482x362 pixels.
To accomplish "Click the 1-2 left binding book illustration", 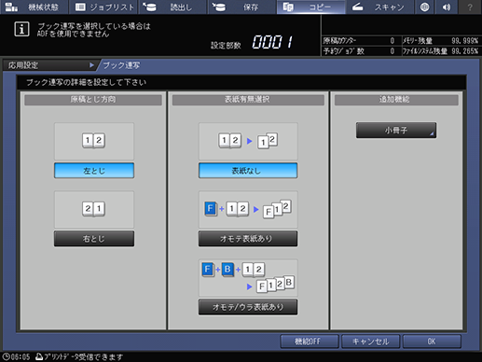I will 94,141.
